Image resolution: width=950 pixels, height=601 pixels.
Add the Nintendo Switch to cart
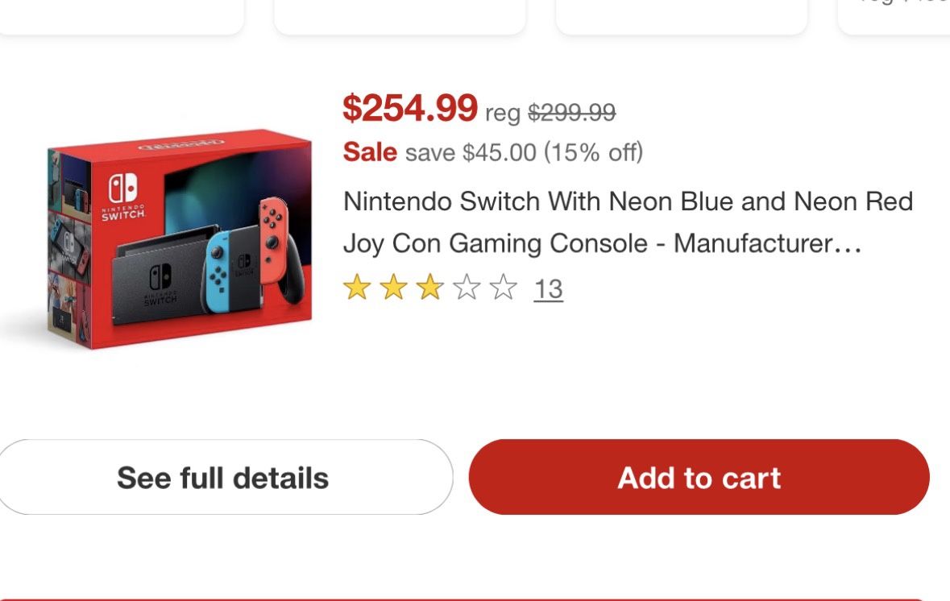pos(699,477)
